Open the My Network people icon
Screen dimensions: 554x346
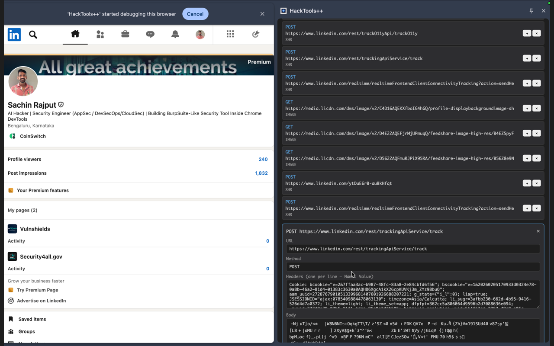tap(100, 35)
